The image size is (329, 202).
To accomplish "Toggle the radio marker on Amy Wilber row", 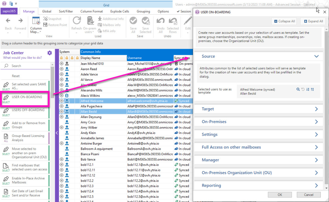I will pyautogui.click(x=62, y=127).
